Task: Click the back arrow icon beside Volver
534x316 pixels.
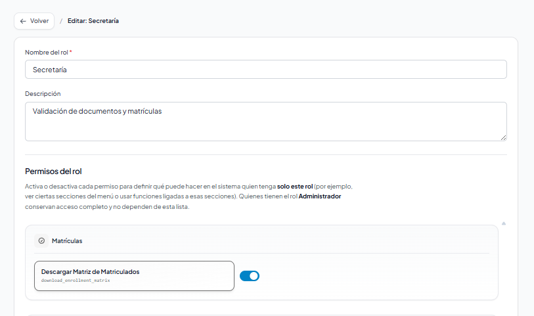Action: pyautogui.click(x=23, y=21)
